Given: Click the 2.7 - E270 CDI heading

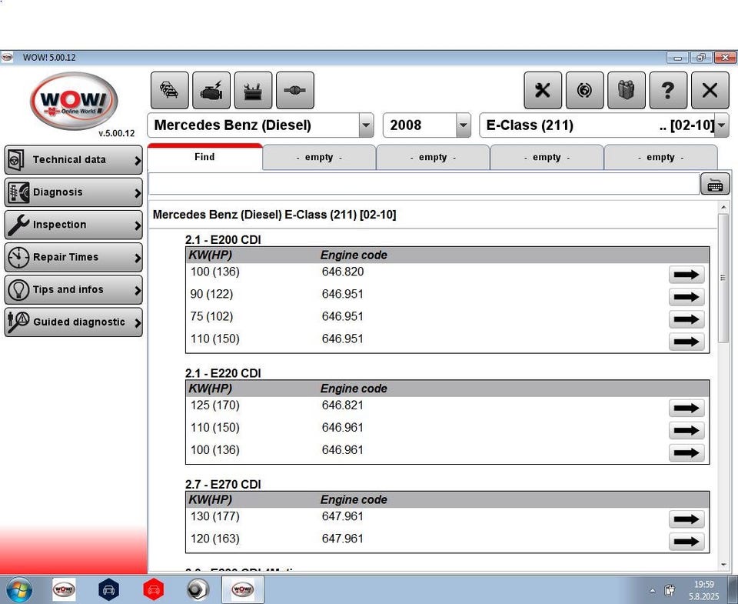Looking at the screenshot, I should click(223, 484).
